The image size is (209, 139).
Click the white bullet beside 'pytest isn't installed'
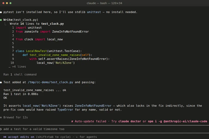[x=1, y=12]
